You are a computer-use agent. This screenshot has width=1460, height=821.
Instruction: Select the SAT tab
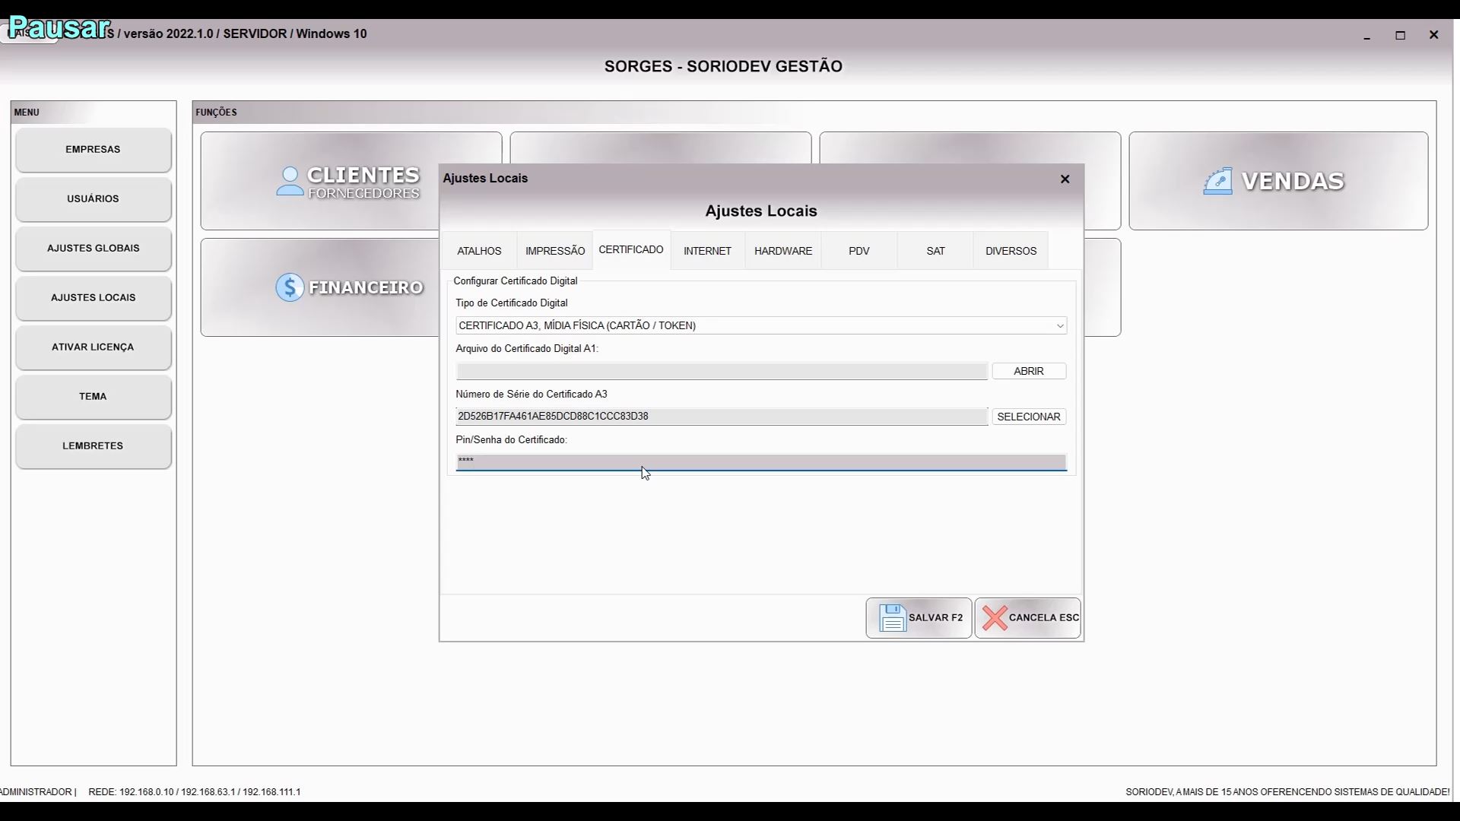935,251
